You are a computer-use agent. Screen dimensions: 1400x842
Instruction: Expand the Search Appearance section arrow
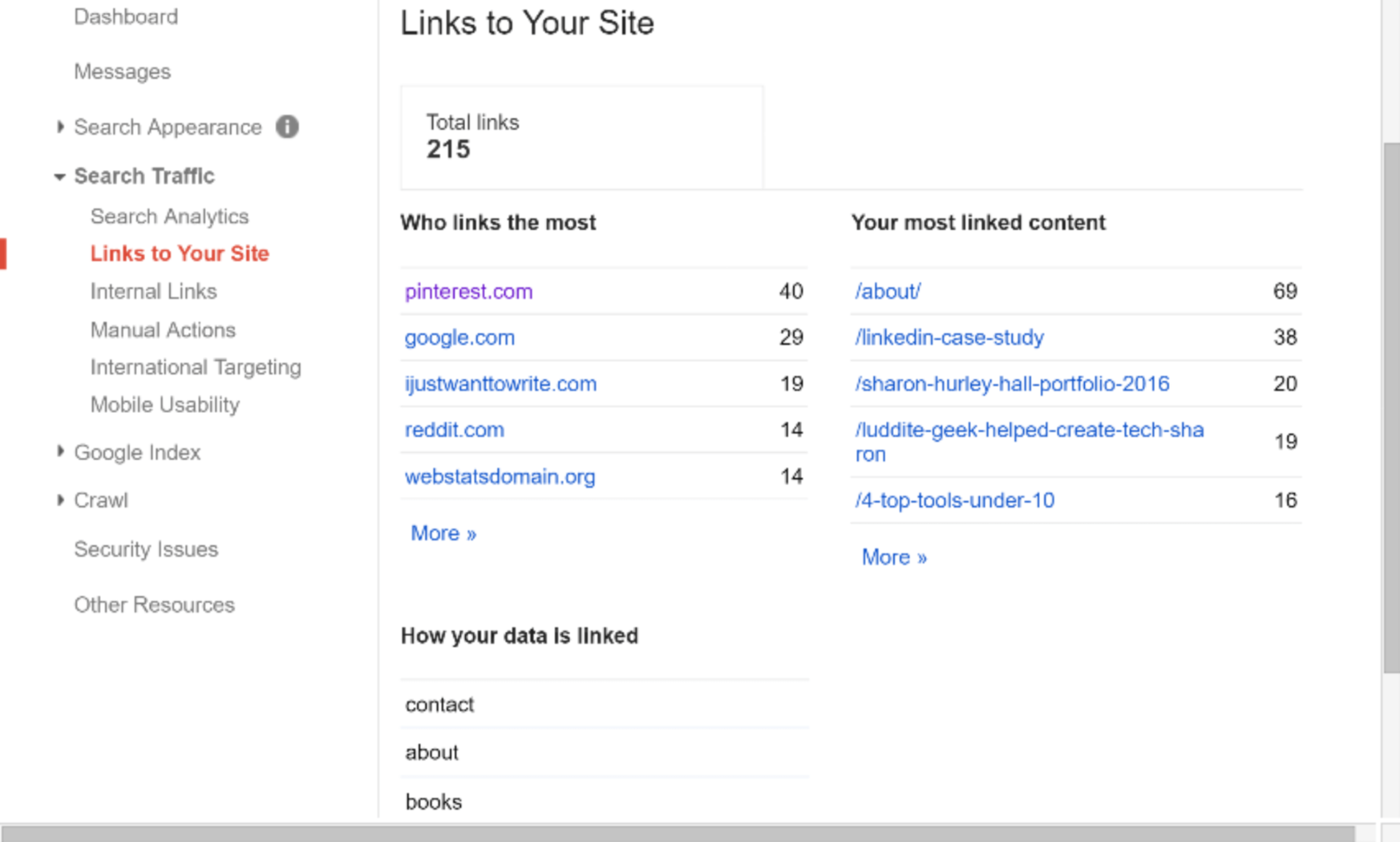(x=60, y=127)
